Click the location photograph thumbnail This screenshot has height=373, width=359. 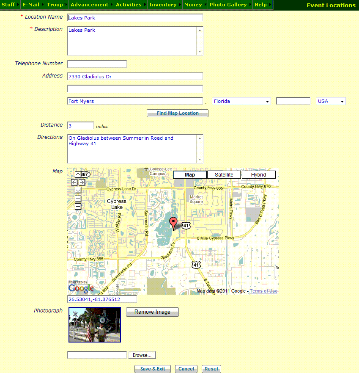click(x=95, y=325)
